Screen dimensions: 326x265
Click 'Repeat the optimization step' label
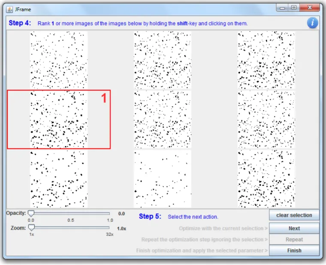pos(204,239)
